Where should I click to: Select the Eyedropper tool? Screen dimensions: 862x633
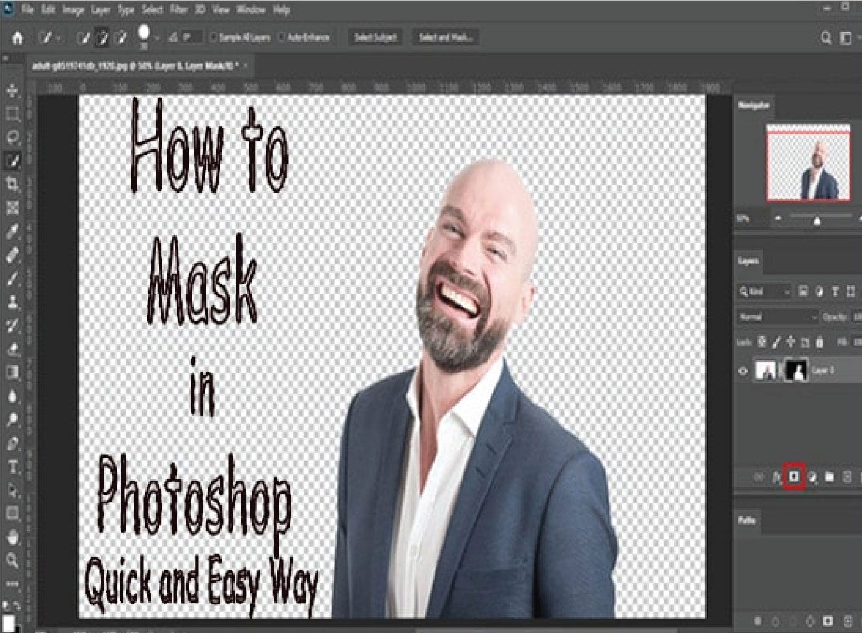tap(12, 232)
